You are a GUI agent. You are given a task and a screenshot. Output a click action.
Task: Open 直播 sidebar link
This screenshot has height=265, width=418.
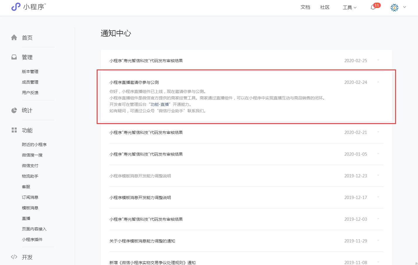pos(26,218)
